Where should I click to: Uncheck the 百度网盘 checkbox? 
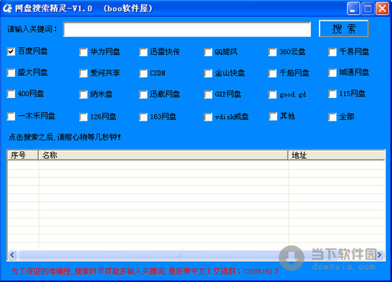point(11,52)
